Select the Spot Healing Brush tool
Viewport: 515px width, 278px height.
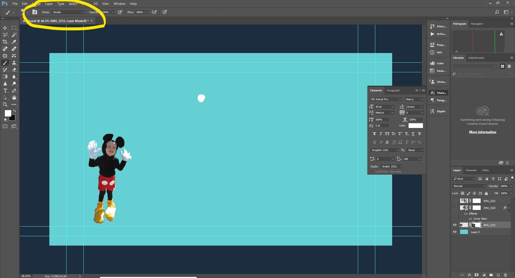pos(5,49)
